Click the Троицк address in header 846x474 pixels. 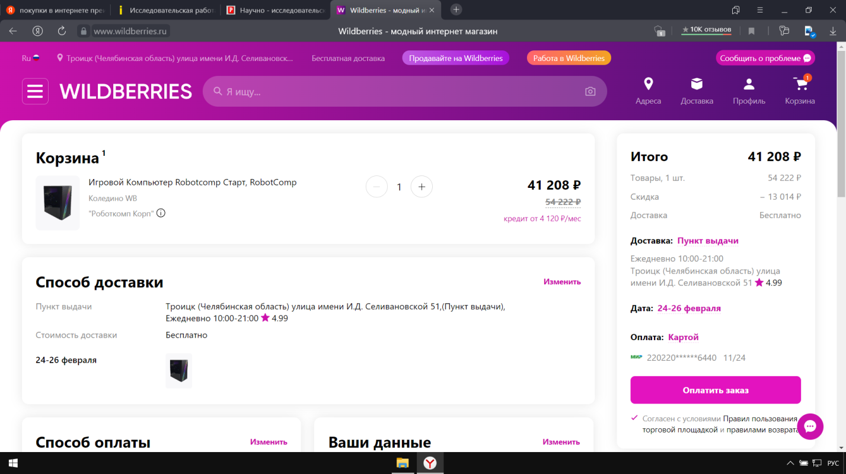pyautogui.click(x=180, y=58)
